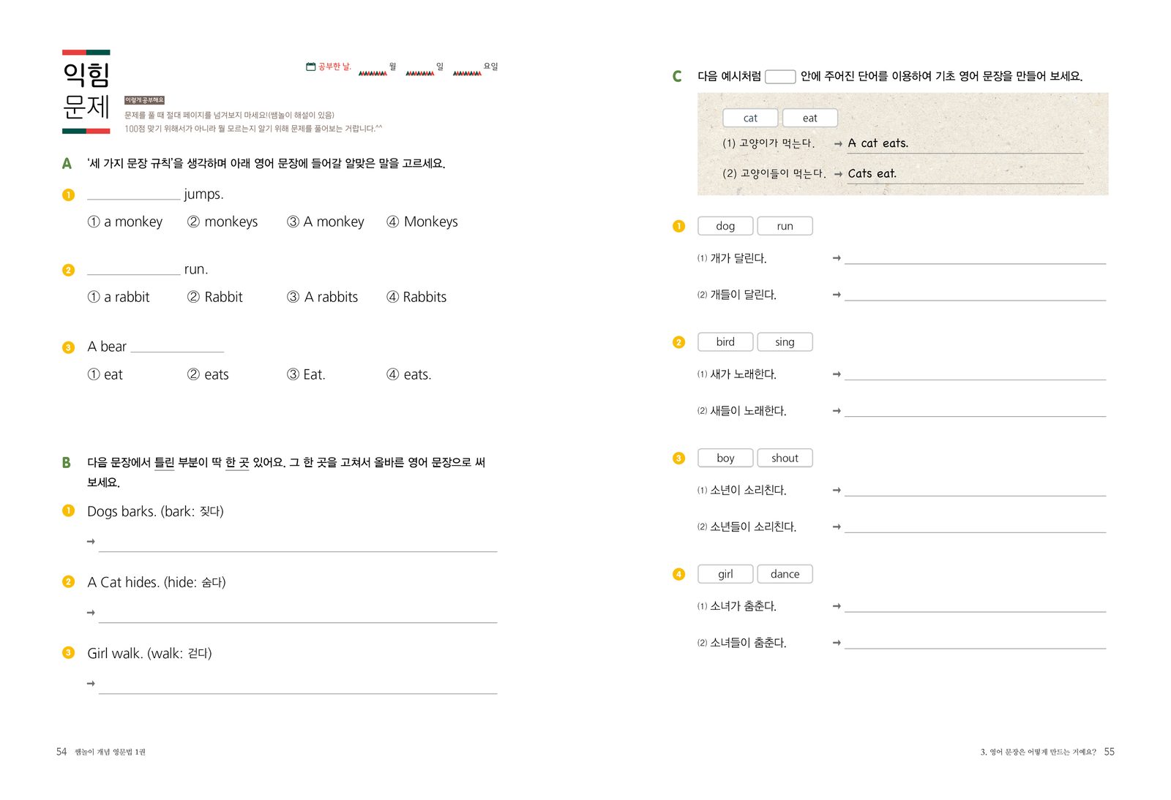Image resolution: width=1171 pixels, height=800 pixels.
Task: Click the yellow number 1 circle beside 'jumps.'
Action: [68, 195]
